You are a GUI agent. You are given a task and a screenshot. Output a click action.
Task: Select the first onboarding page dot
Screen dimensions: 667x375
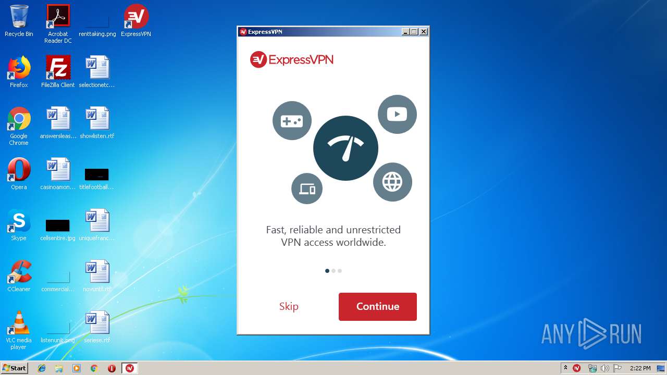pyautogui.click(x=327, y=271)
